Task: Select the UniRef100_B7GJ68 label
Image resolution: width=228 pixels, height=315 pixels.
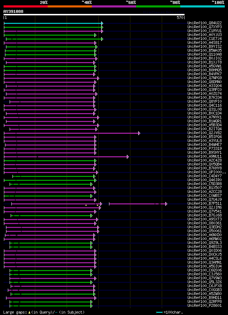Action: (204, 215)
